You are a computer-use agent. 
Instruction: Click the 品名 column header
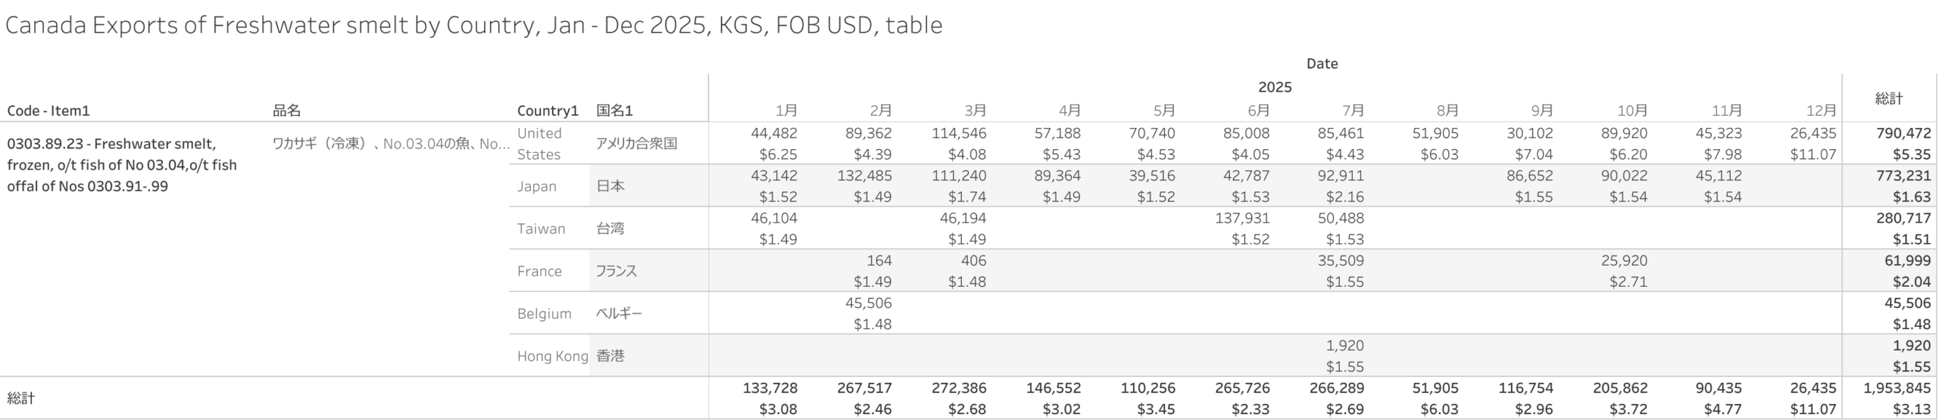[x=287, y=110]
